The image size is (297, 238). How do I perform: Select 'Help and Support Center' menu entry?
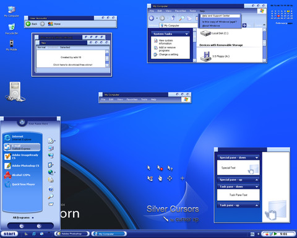pyautogui.click(x=220, y=16)
